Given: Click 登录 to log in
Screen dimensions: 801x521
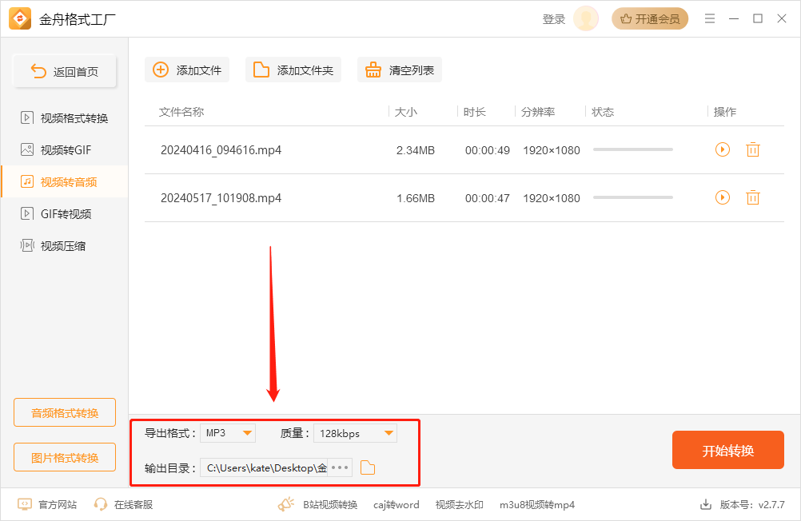Looking at the screenshot, I should coord(554,19).
